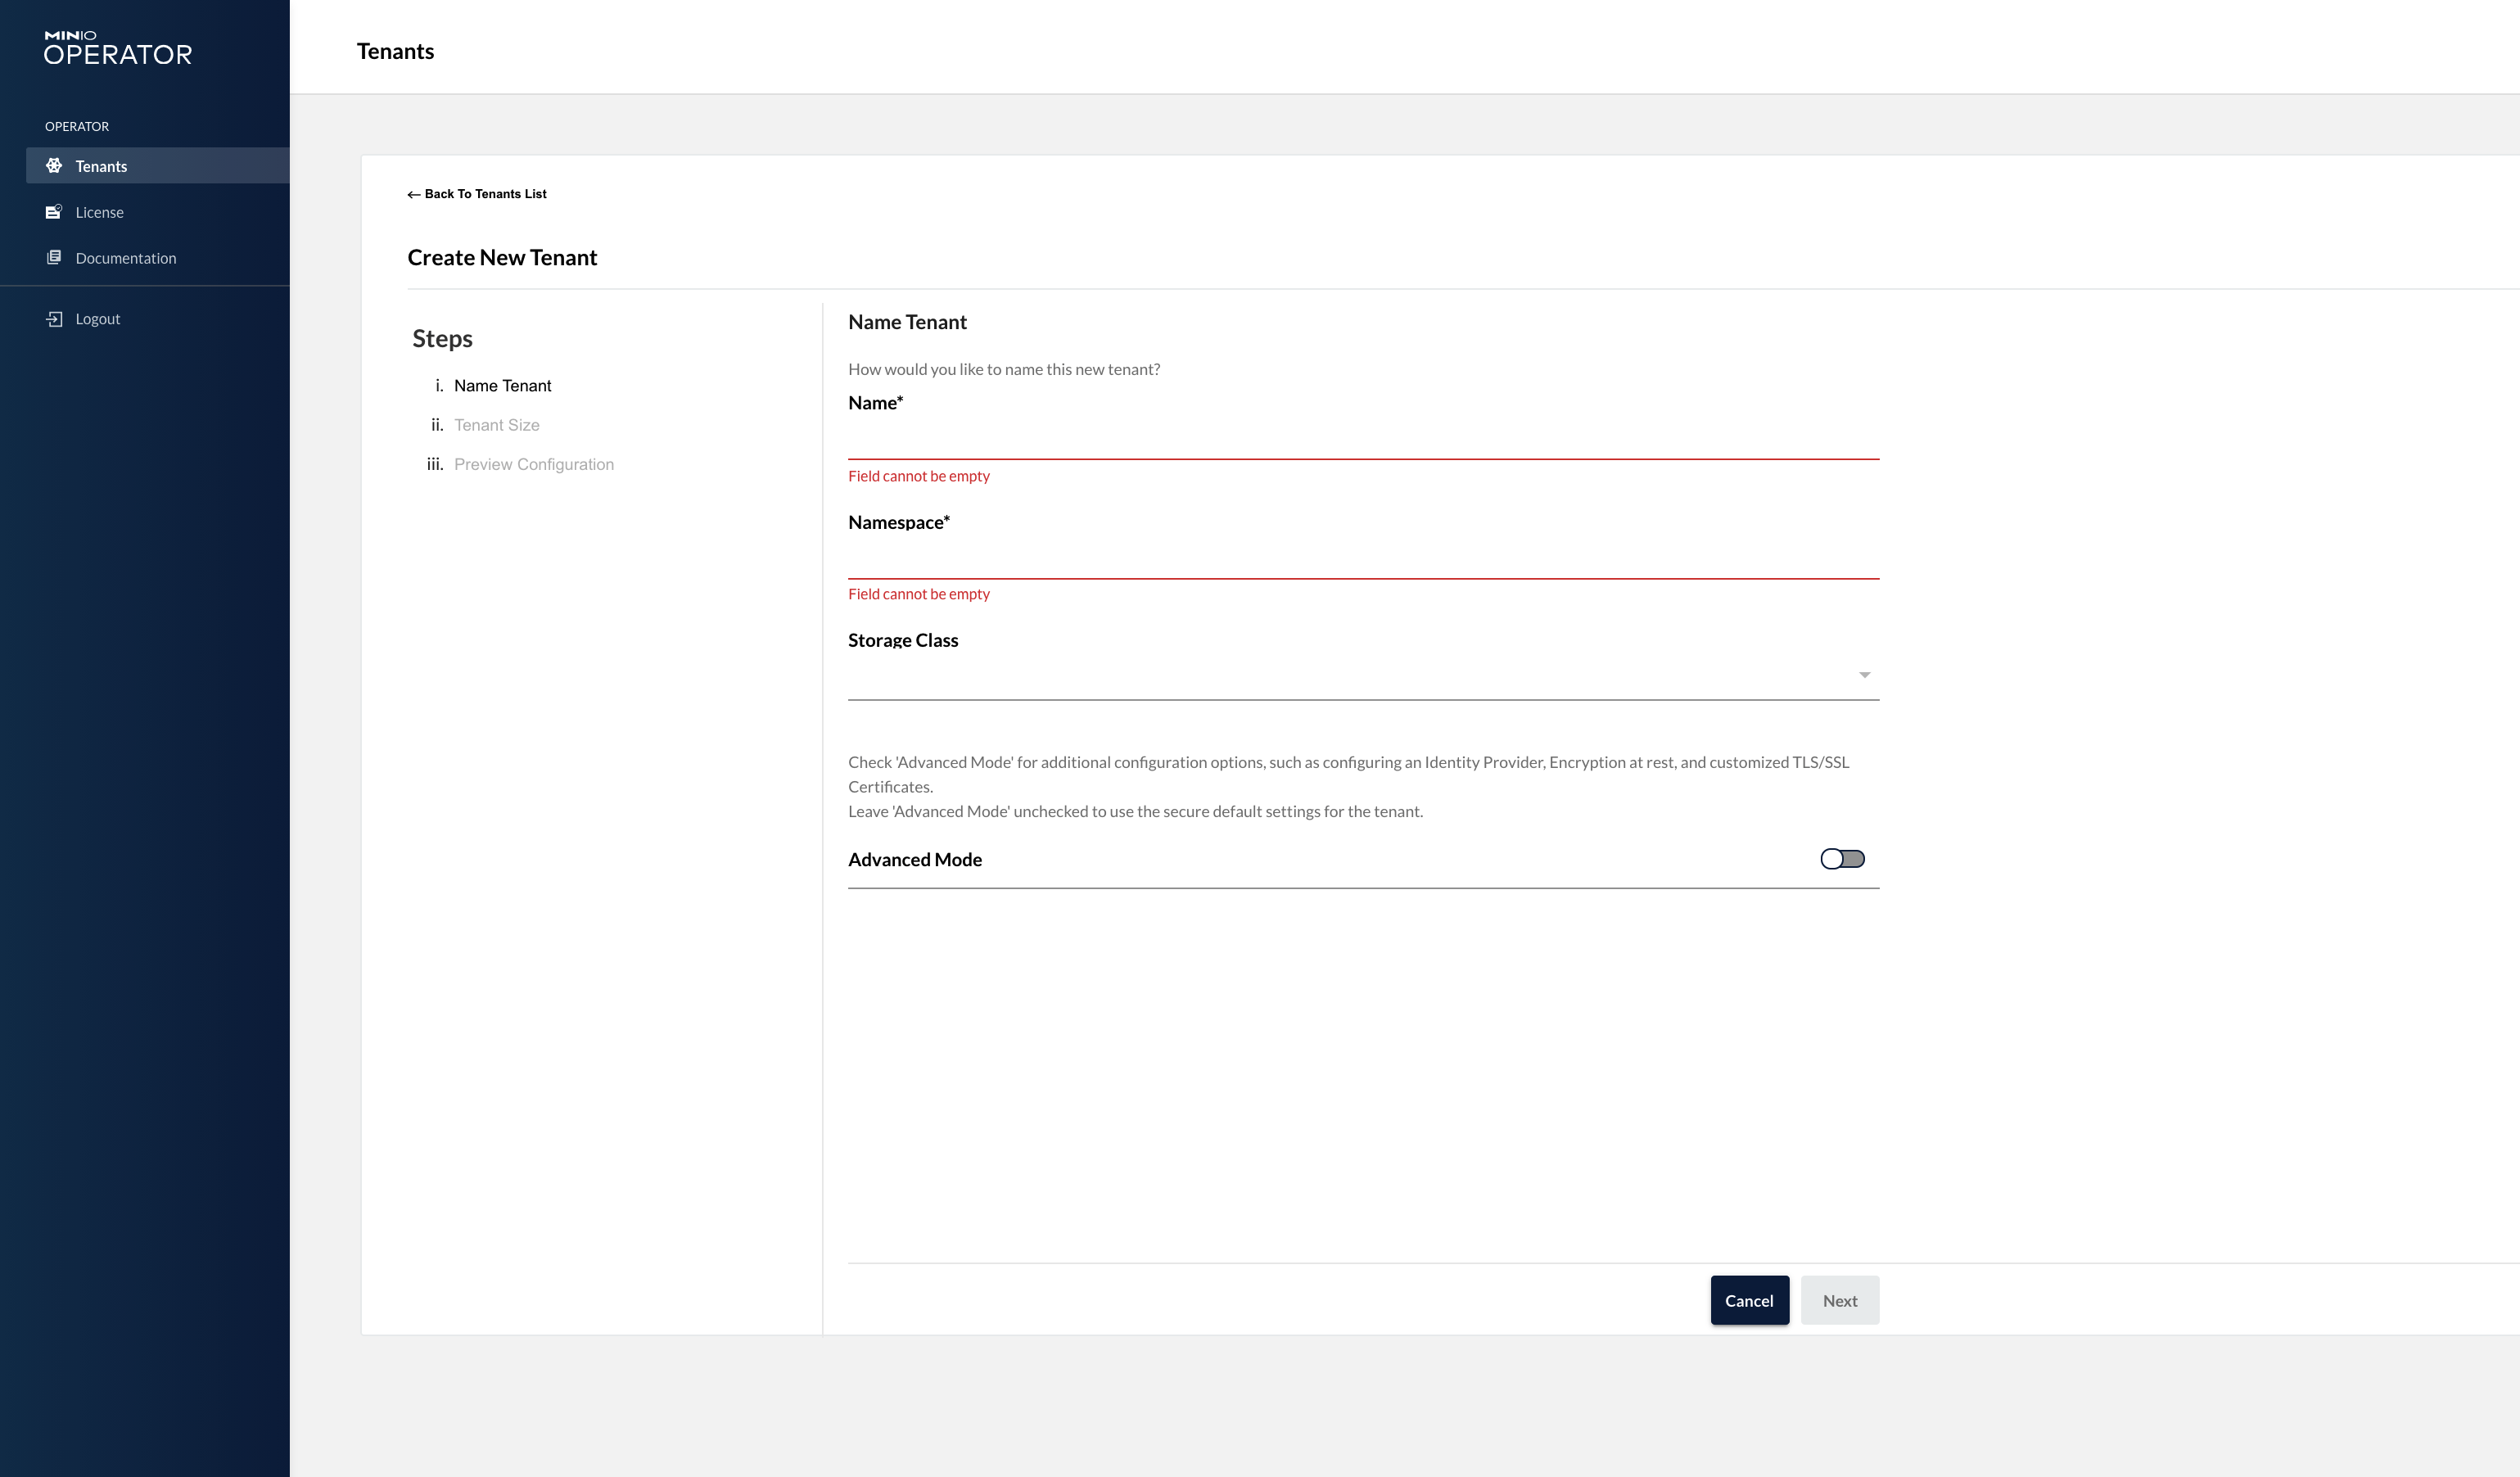Go back via Back To Tenants List link

tap(485, 194)
